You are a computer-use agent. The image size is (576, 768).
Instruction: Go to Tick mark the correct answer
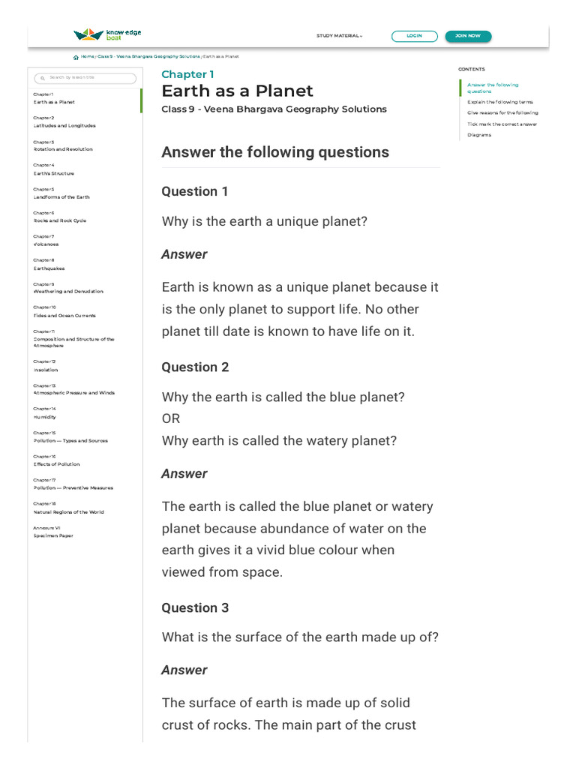502,124
